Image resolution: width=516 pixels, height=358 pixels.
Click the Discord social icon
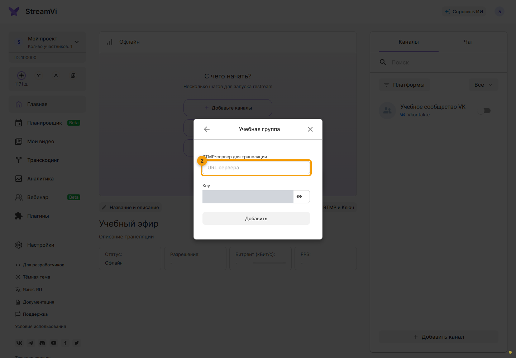(x=42, y=343)
